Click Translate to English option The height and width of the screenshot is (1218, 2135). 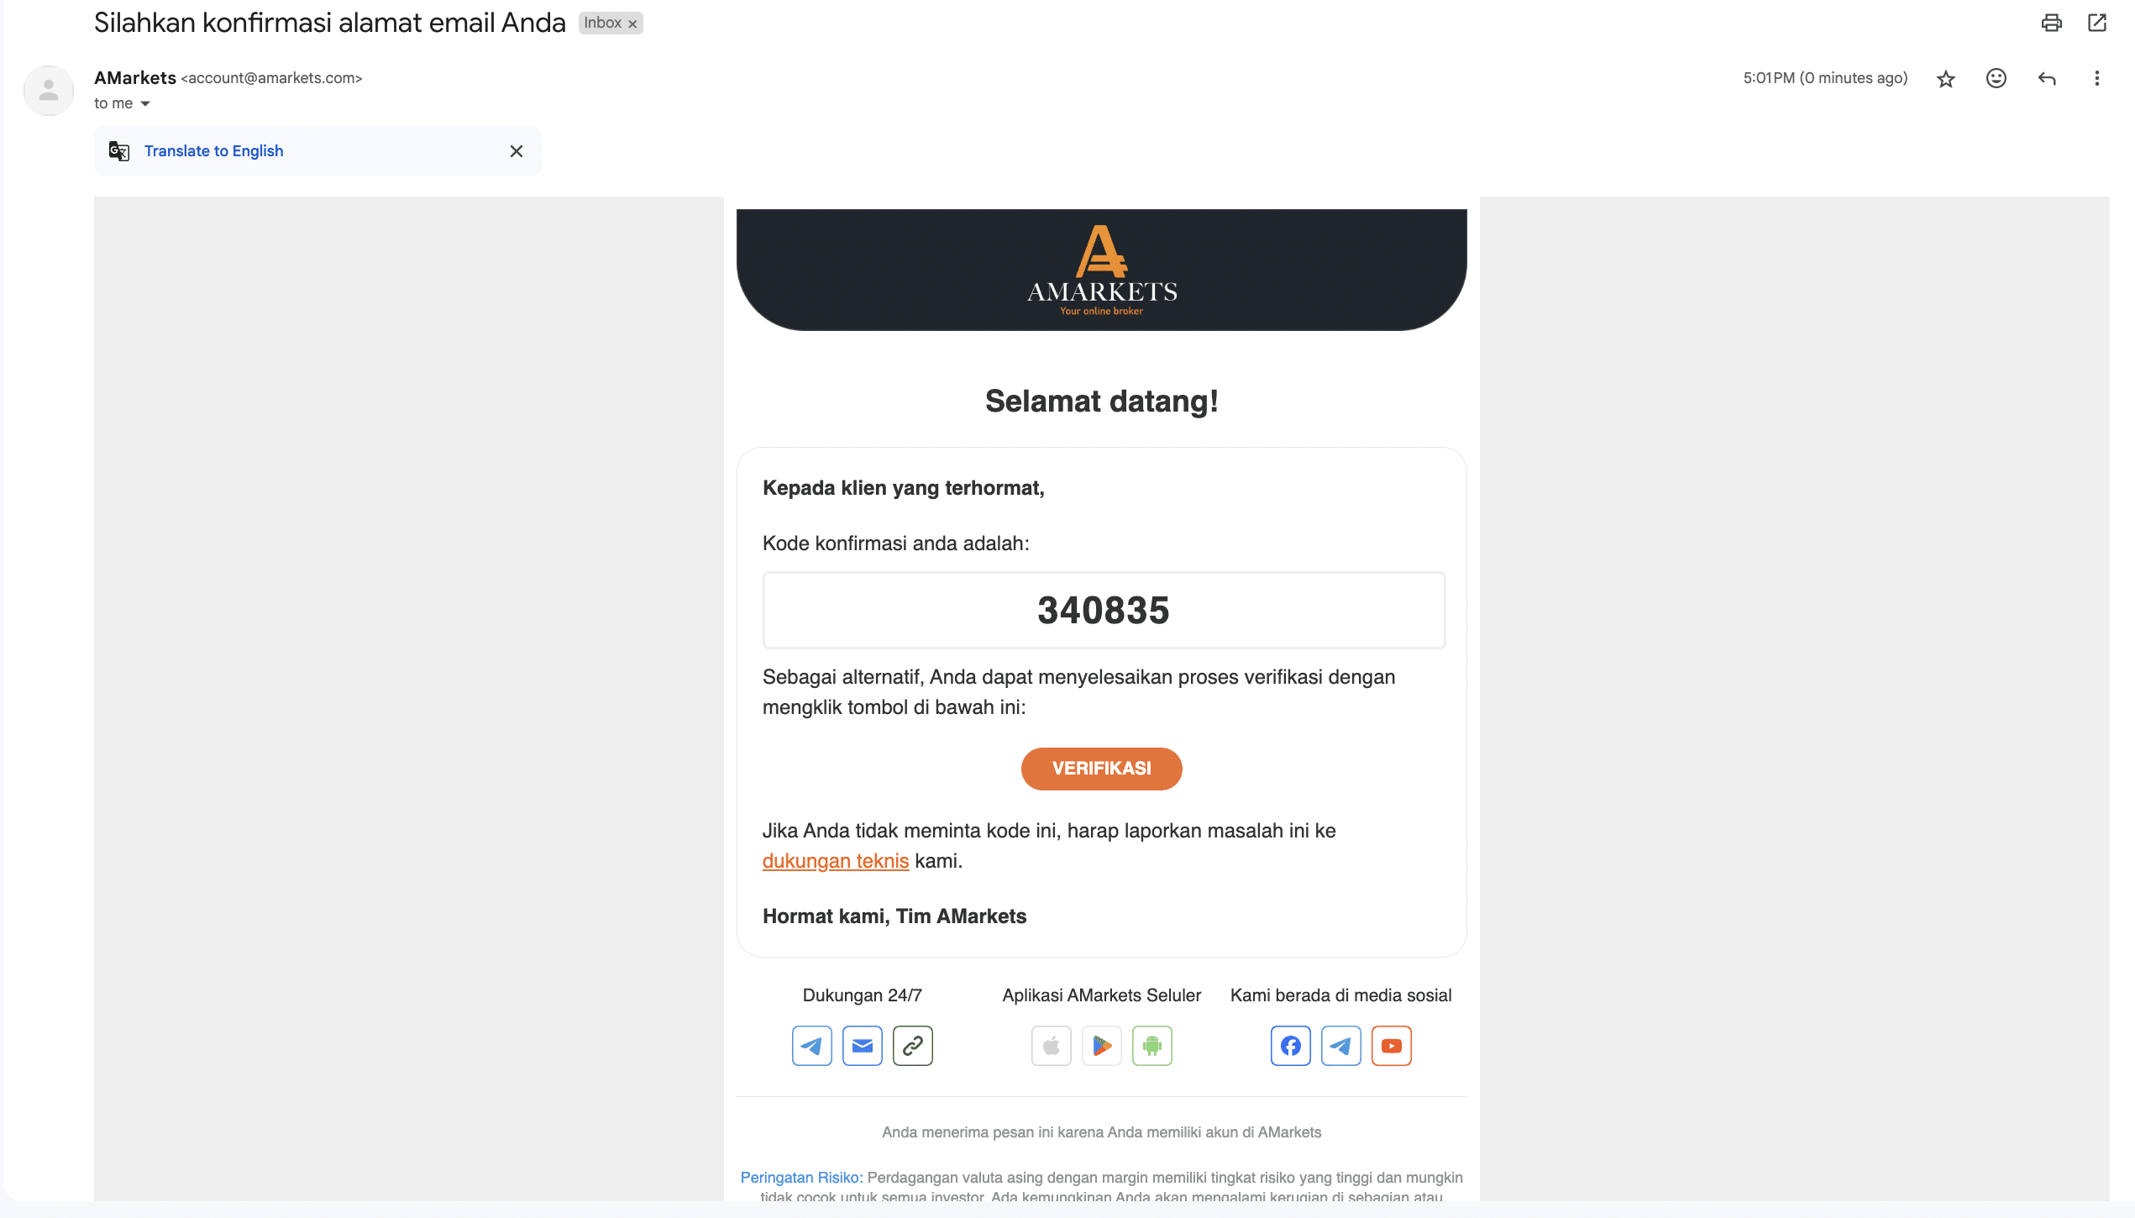click(212, 151)
